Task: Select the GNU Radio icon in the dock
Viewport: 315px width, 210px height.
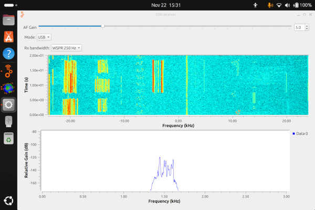Action: pos(8,71)
